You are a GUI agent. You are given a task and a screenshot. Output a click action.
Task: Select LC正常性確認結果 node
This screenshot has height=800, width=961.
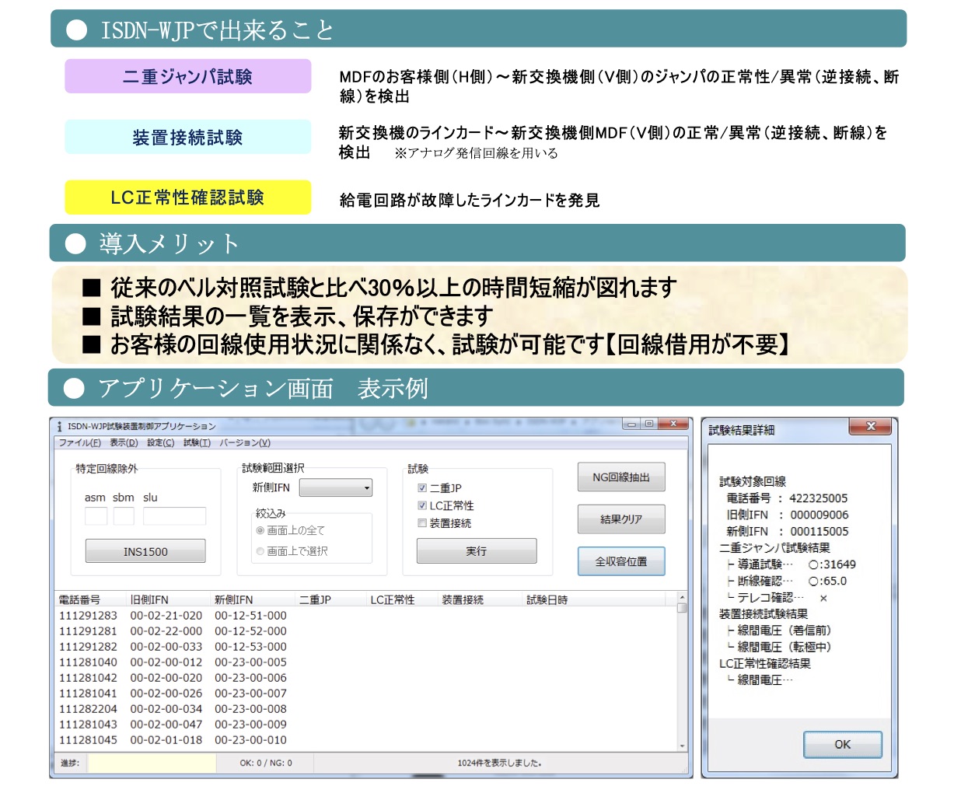(765, 664)
